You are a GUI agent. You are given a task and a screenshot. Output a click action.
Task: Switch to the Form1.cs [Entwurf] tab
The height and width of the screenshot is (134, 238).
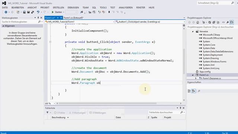[x=74, y=18]
